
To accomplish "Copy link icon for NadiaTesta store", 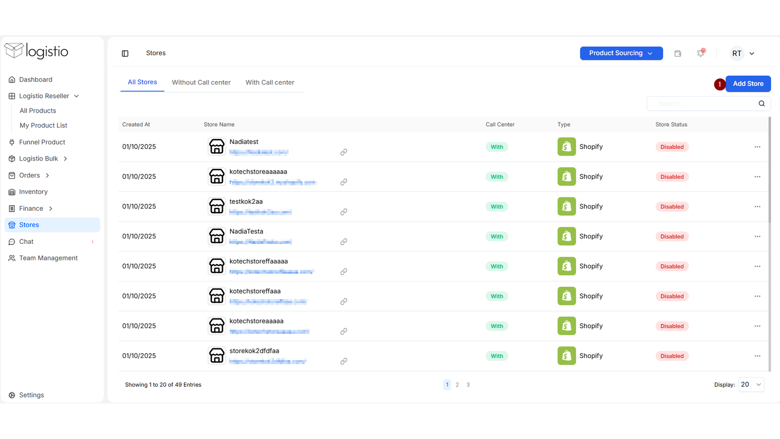I will (344, 241).
